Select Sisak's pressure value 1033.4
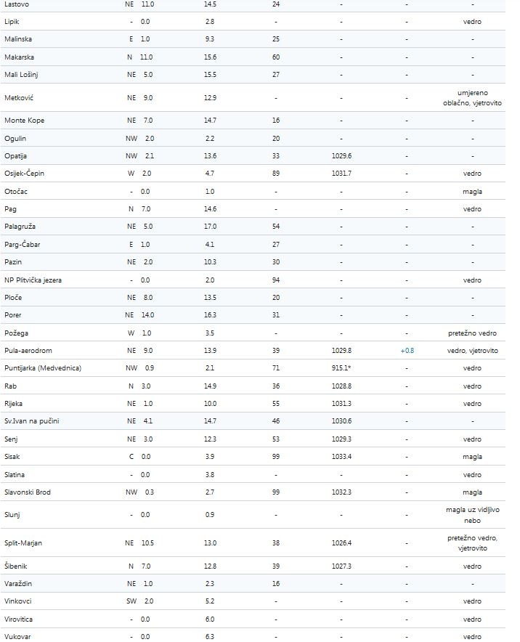Viewport: 520px width, 642px height. 340,457
